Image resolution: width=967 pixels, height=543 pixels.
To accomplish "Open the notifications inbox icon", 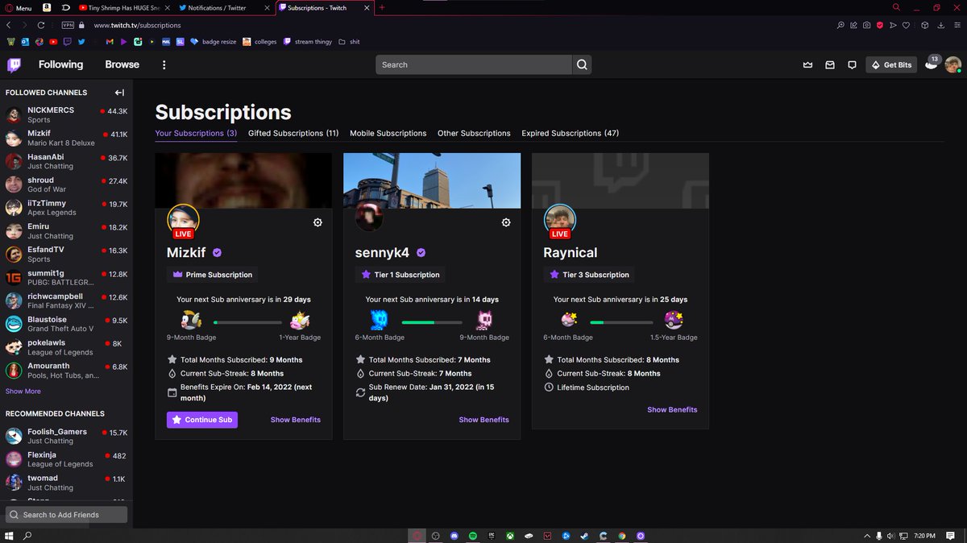I will click(x=830, y=65).
